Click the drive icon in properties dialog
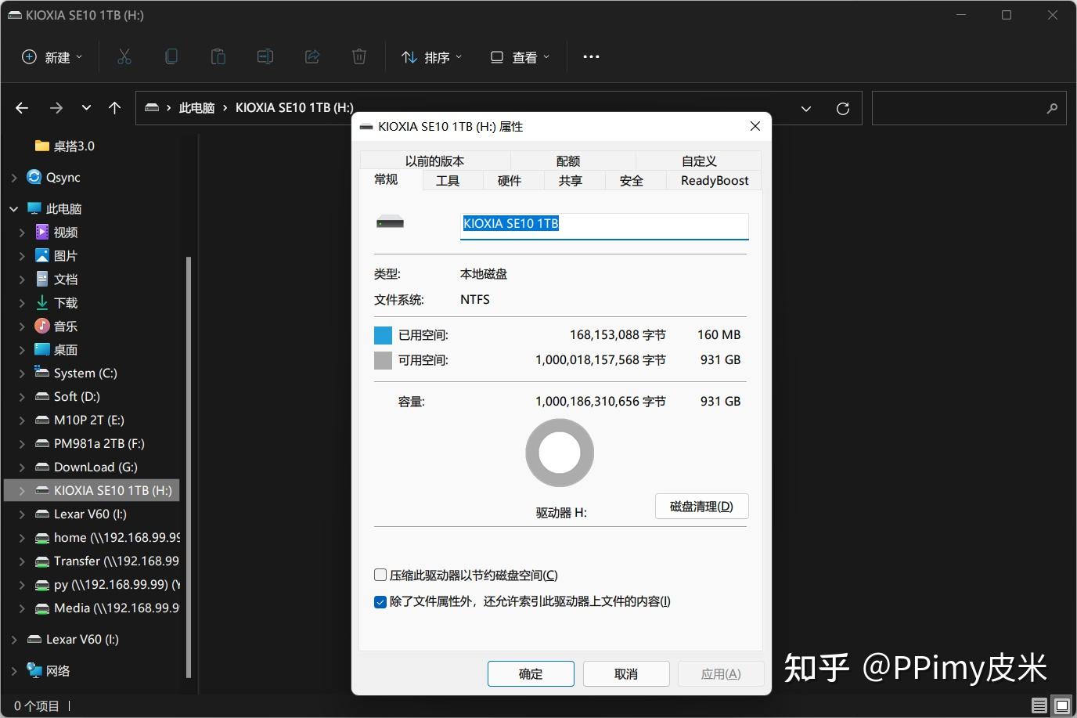Image resolution: width=1077 pixels, height=718 pixels. tap(390, 222)
